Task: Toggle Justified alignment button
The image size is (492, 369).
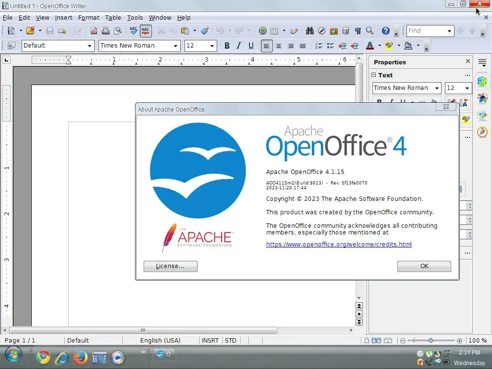Action: [x=303, y=46]
